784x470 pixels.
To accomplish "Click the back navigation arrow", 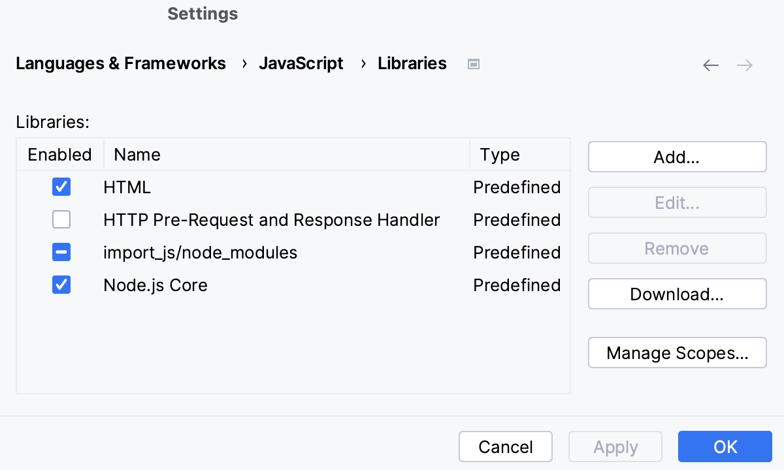I will coord(711,65).
